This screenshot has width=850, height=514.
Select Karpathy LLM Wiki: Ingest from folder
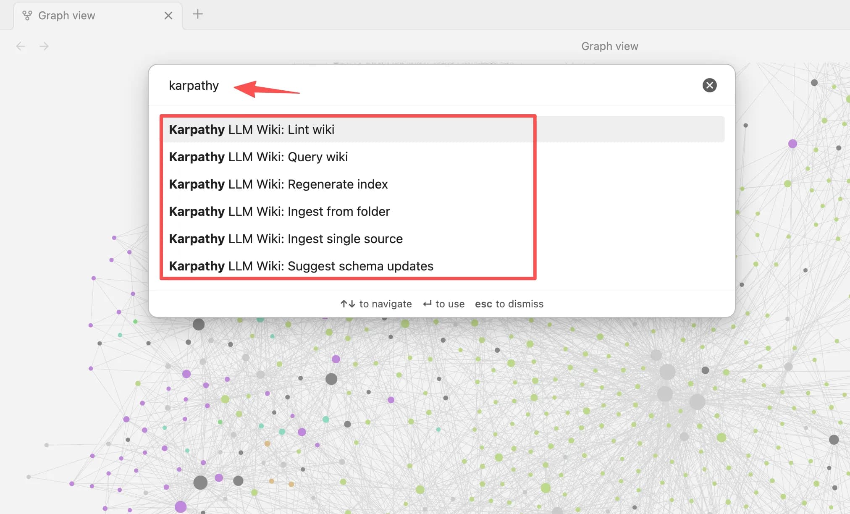(442, 211)
